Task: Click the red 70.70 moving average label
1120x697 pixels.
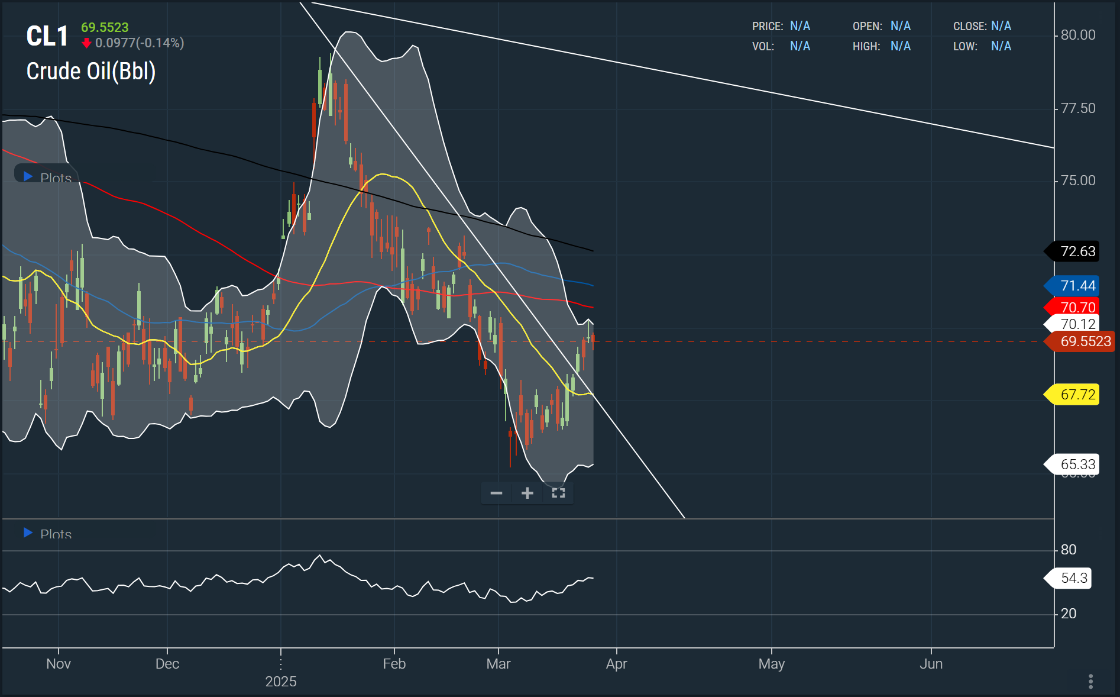Action: 1077,307
